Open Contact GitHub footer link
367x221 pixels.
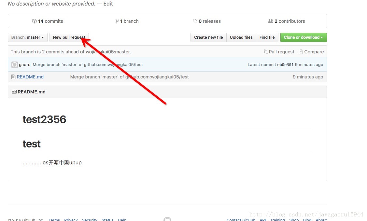pos(241,219)
